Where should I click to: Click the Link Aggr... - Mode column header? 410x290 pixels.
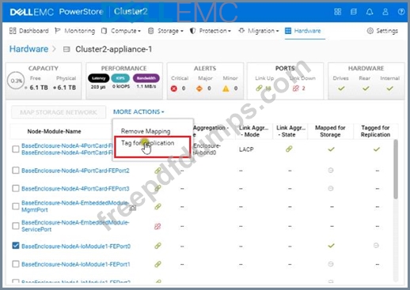point(253,131)
